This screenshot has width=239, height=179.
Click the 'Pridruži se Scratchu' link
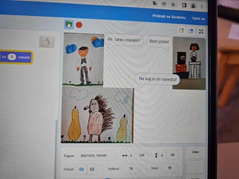point(169,17)
